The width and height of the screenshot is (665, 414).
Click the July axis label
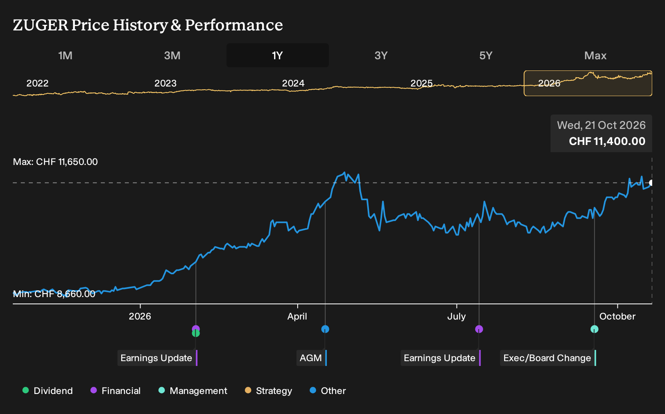[x=457, y=316]
